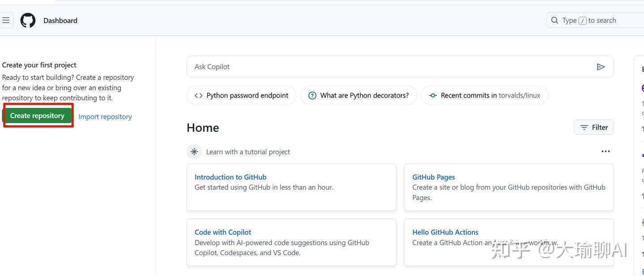
Task: Select Recent commits in torvalds/linux suggestion
Action: 485,95
